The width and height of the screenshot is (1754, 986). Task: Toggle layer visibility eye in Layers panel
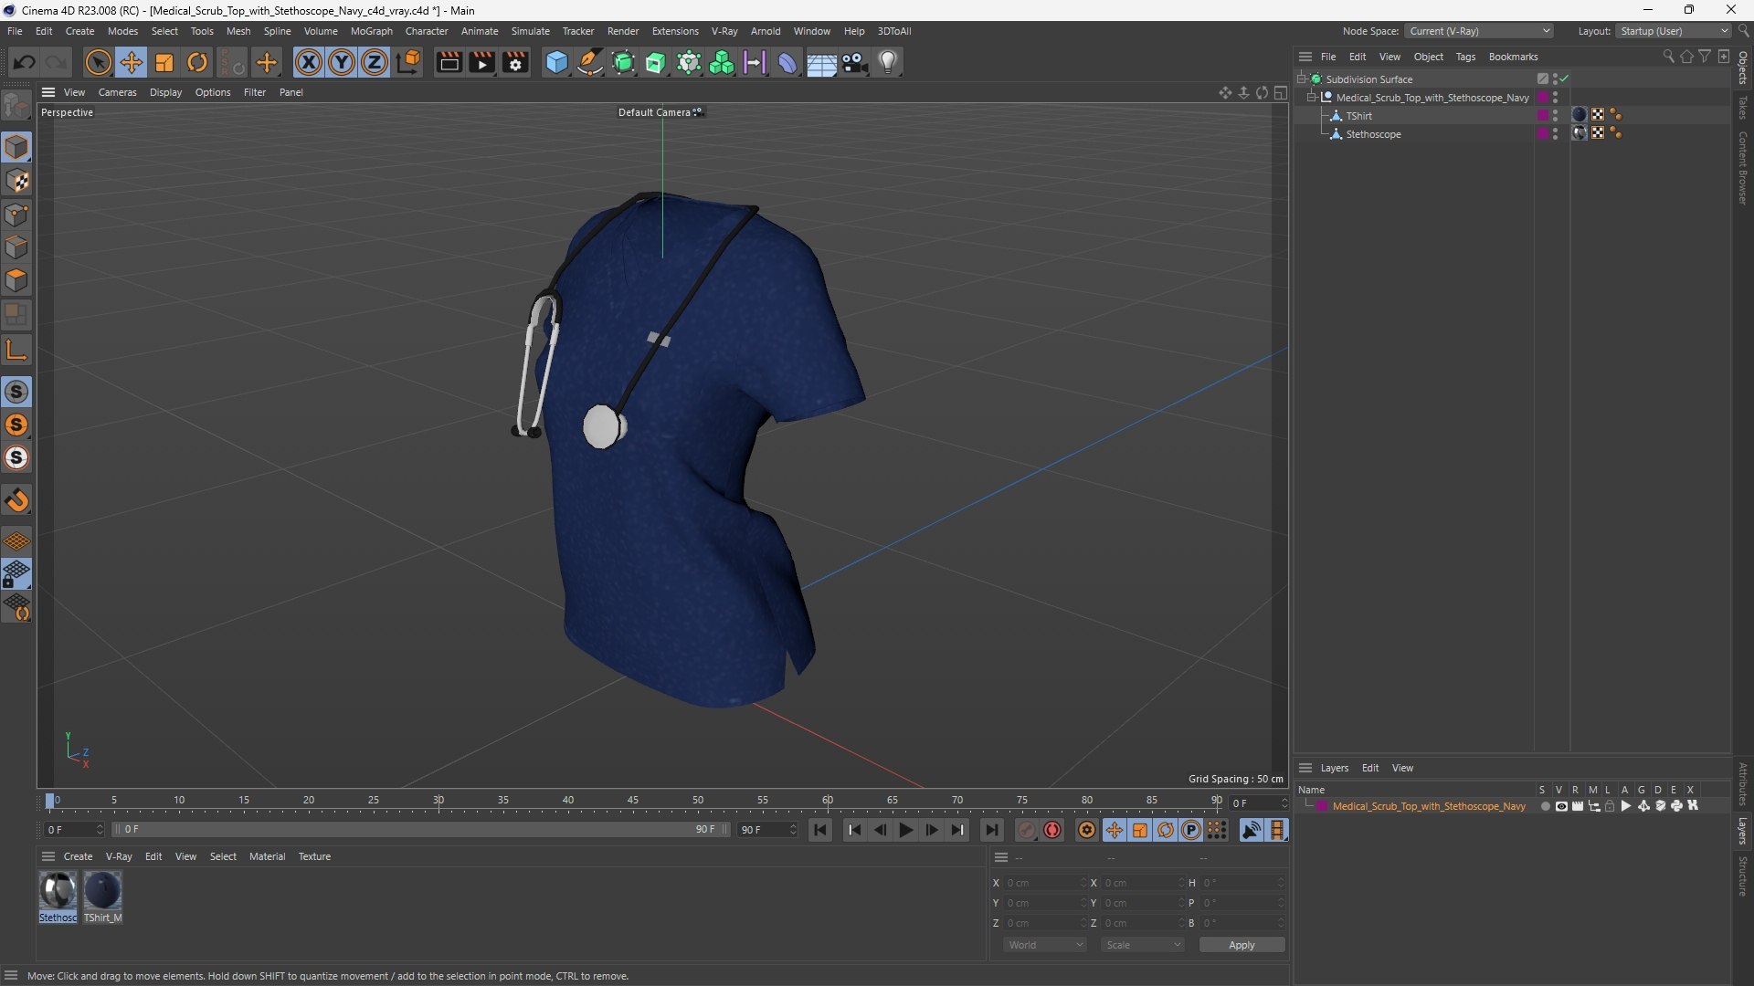[x=1561, y=806]
